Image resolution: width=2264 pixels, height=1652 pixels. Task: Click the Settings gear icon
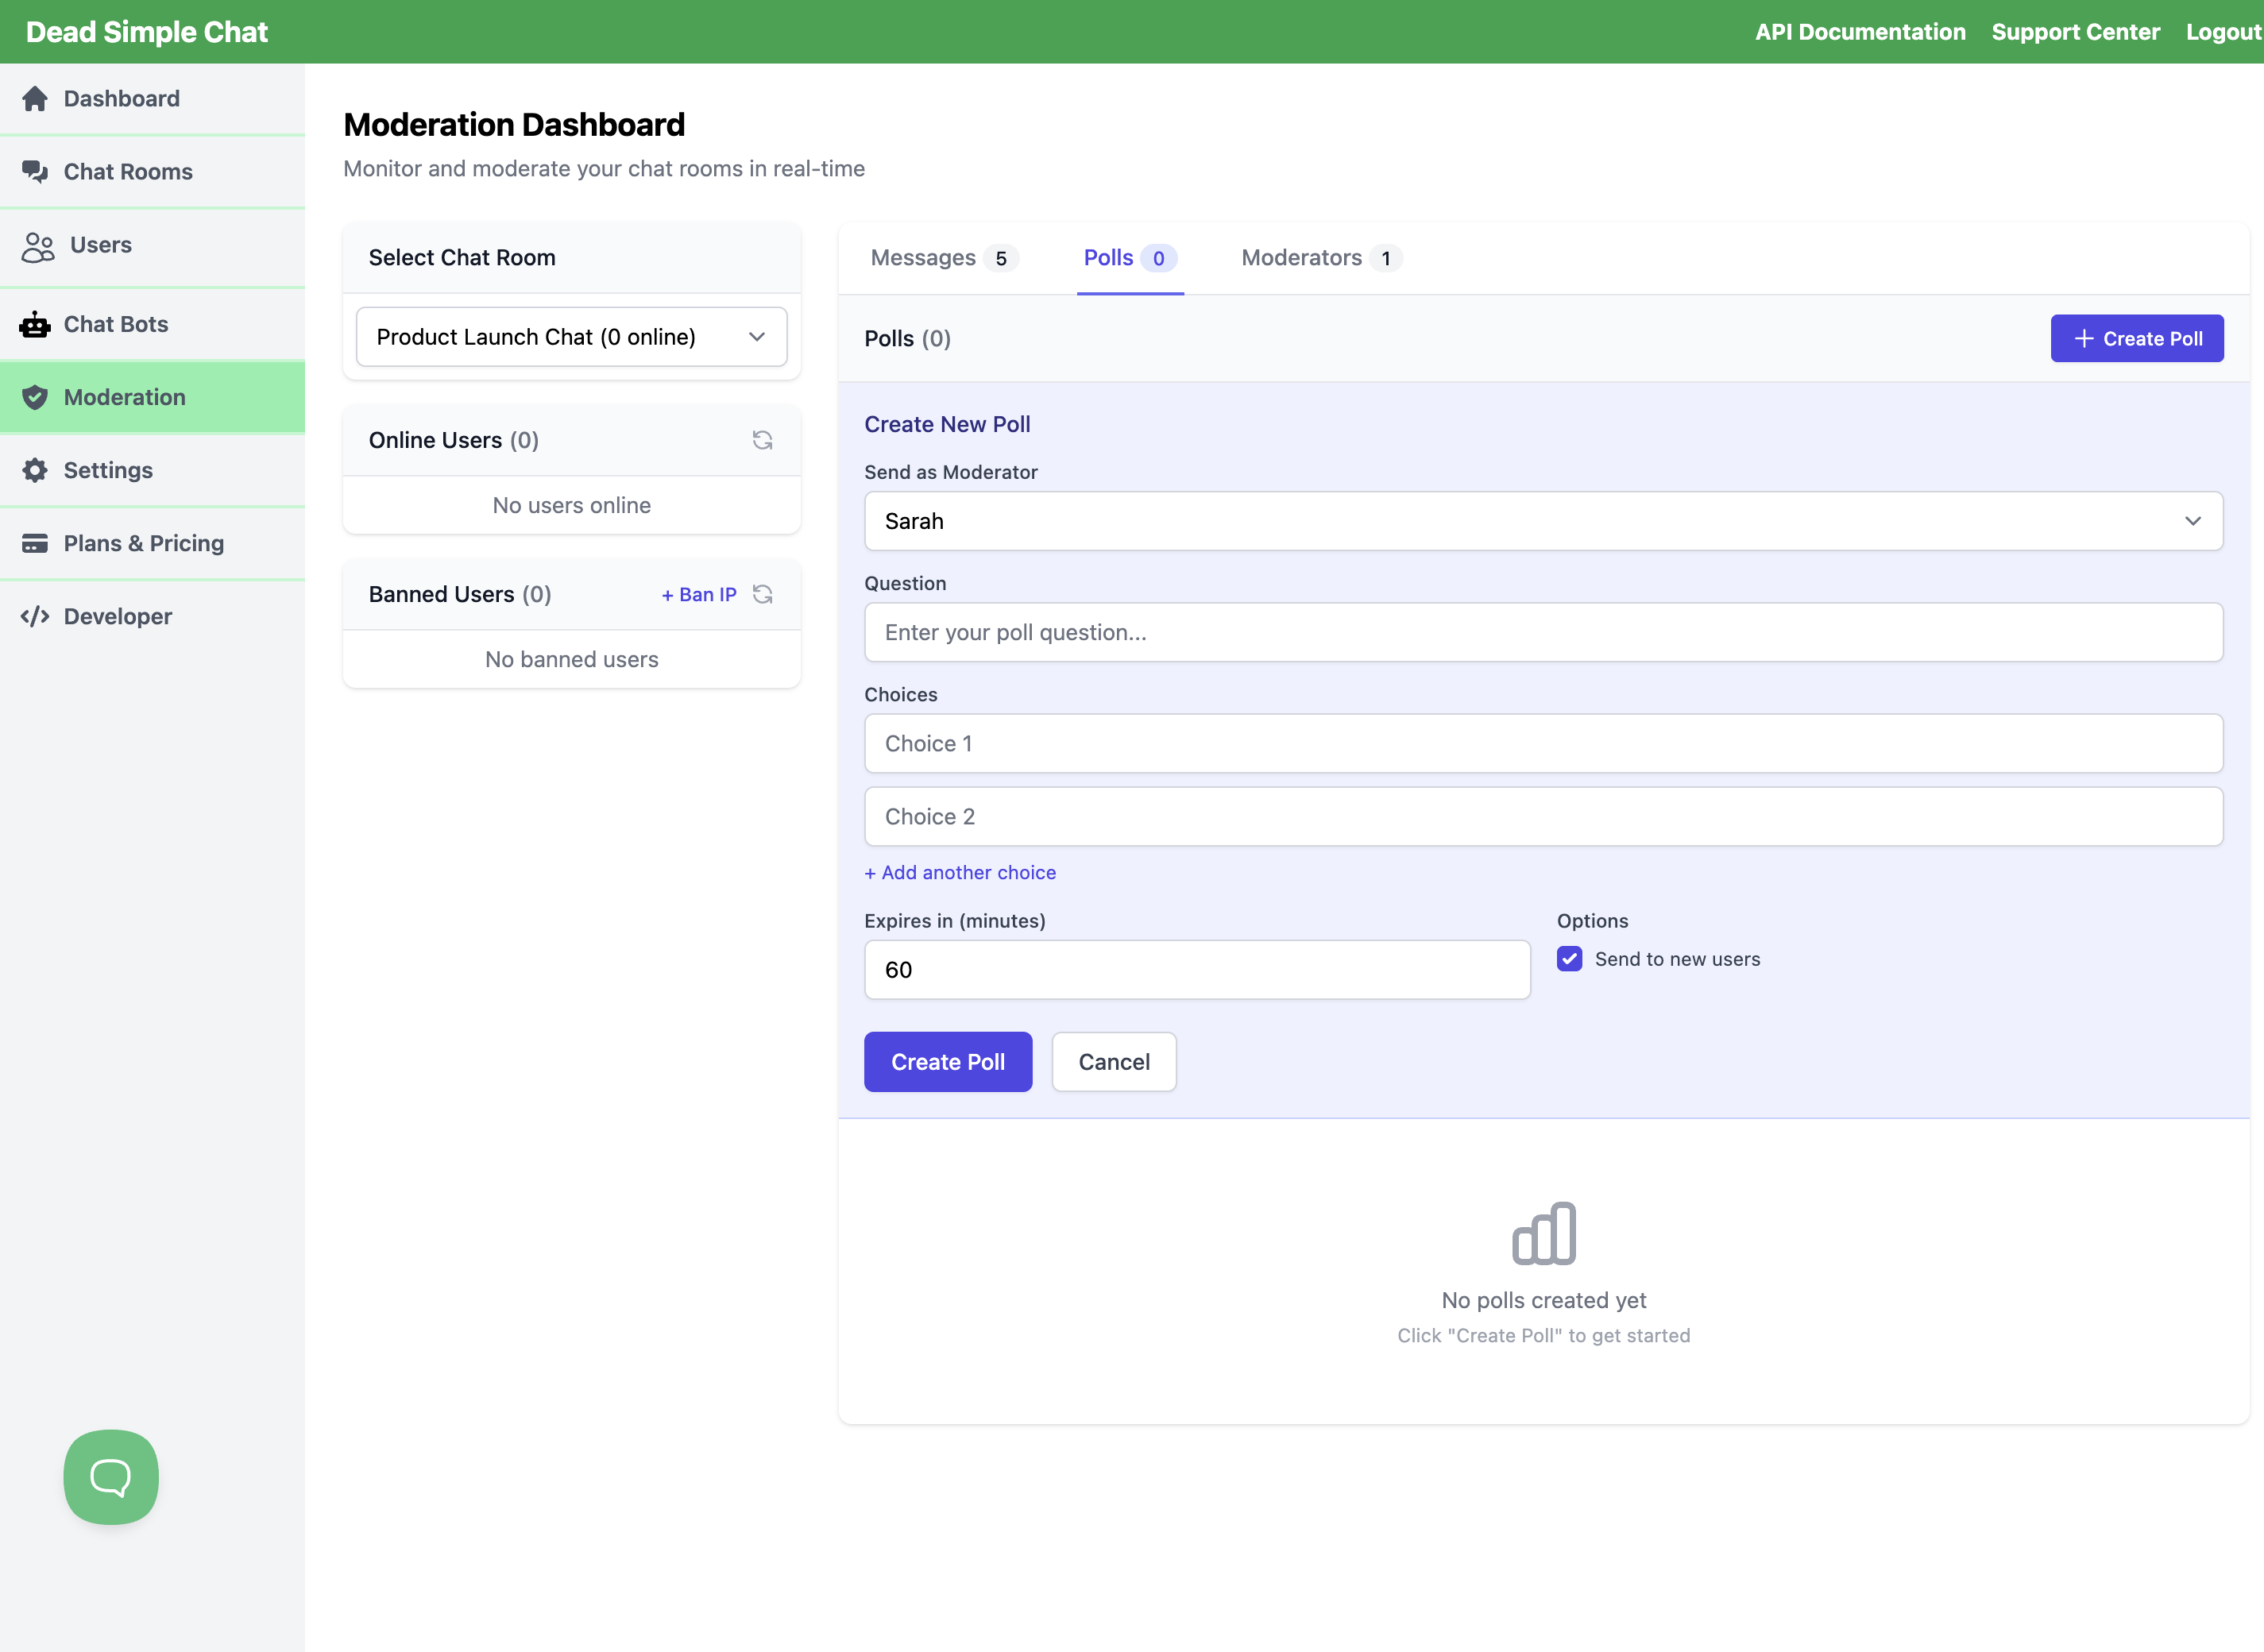pyautogui.click(x=35, y=470)
